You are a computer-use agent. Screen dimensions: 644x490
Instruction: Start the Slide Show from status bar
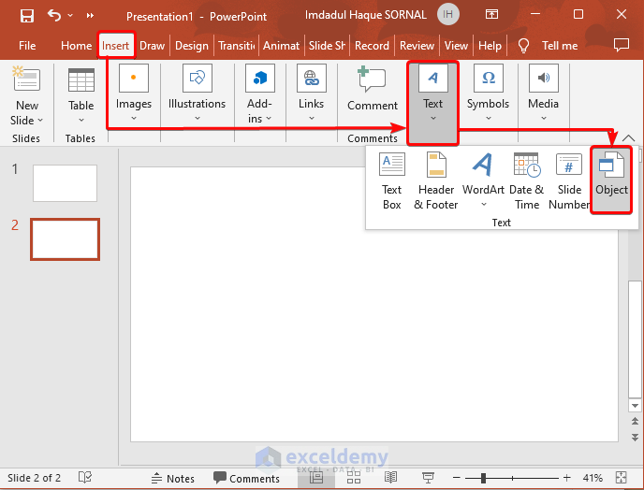[x=428, y=477]
